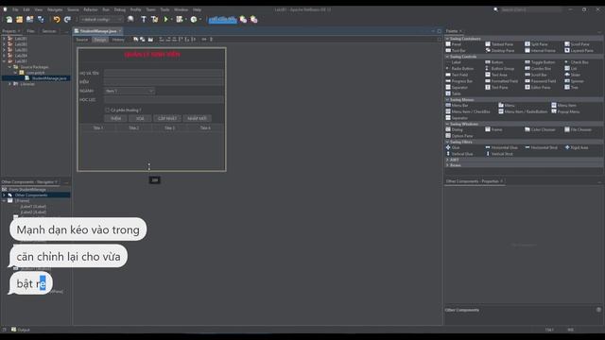This screenshot has width=605, height=340.
Task: Select Split Pane in the Palette
Action: (x=536, y=44)
